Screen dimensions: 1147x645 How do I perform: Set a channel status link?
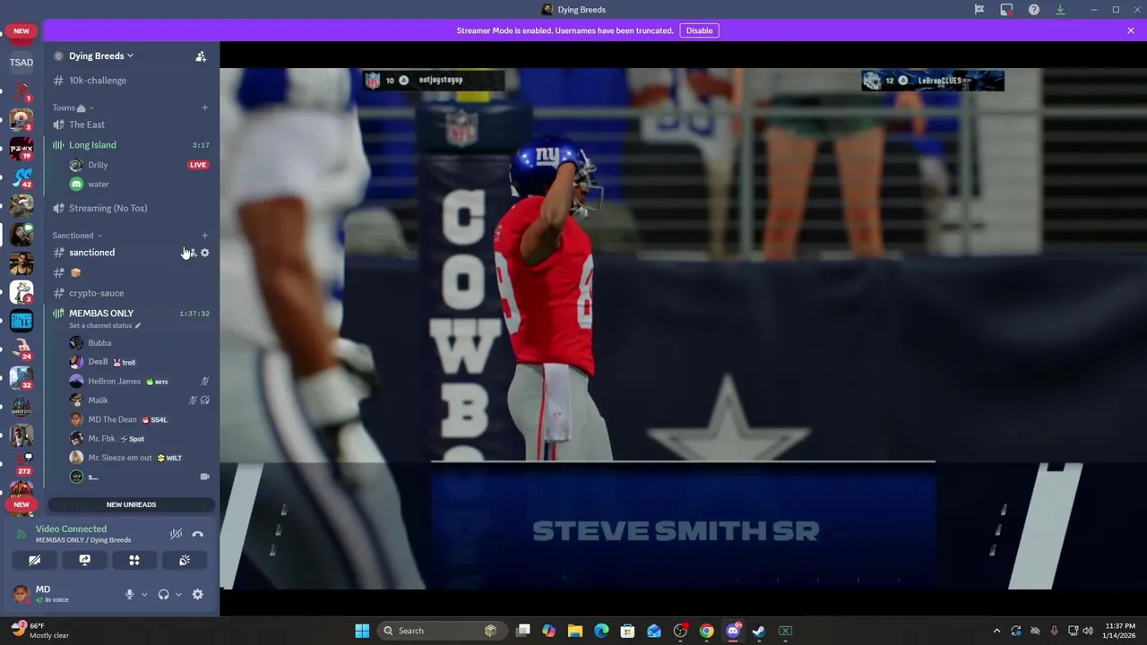point(105,326)
